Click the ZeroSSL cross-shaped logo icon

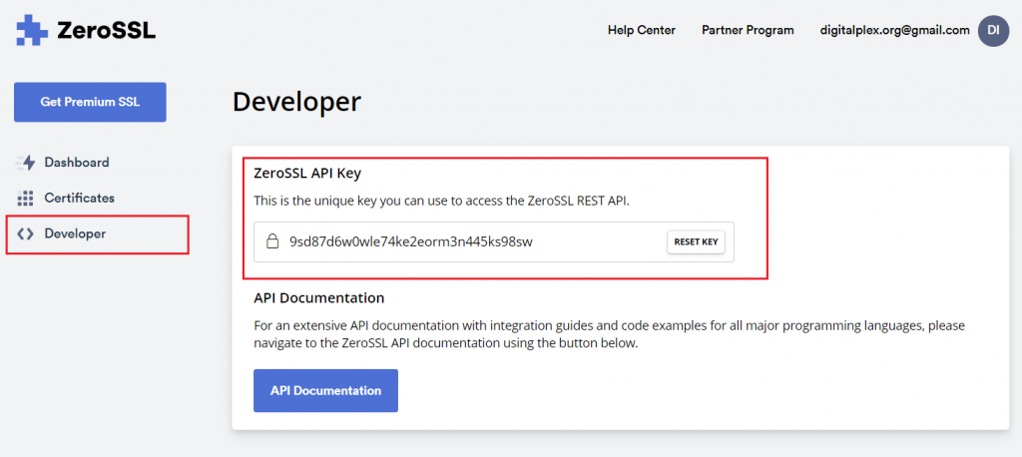click(32, 31)
